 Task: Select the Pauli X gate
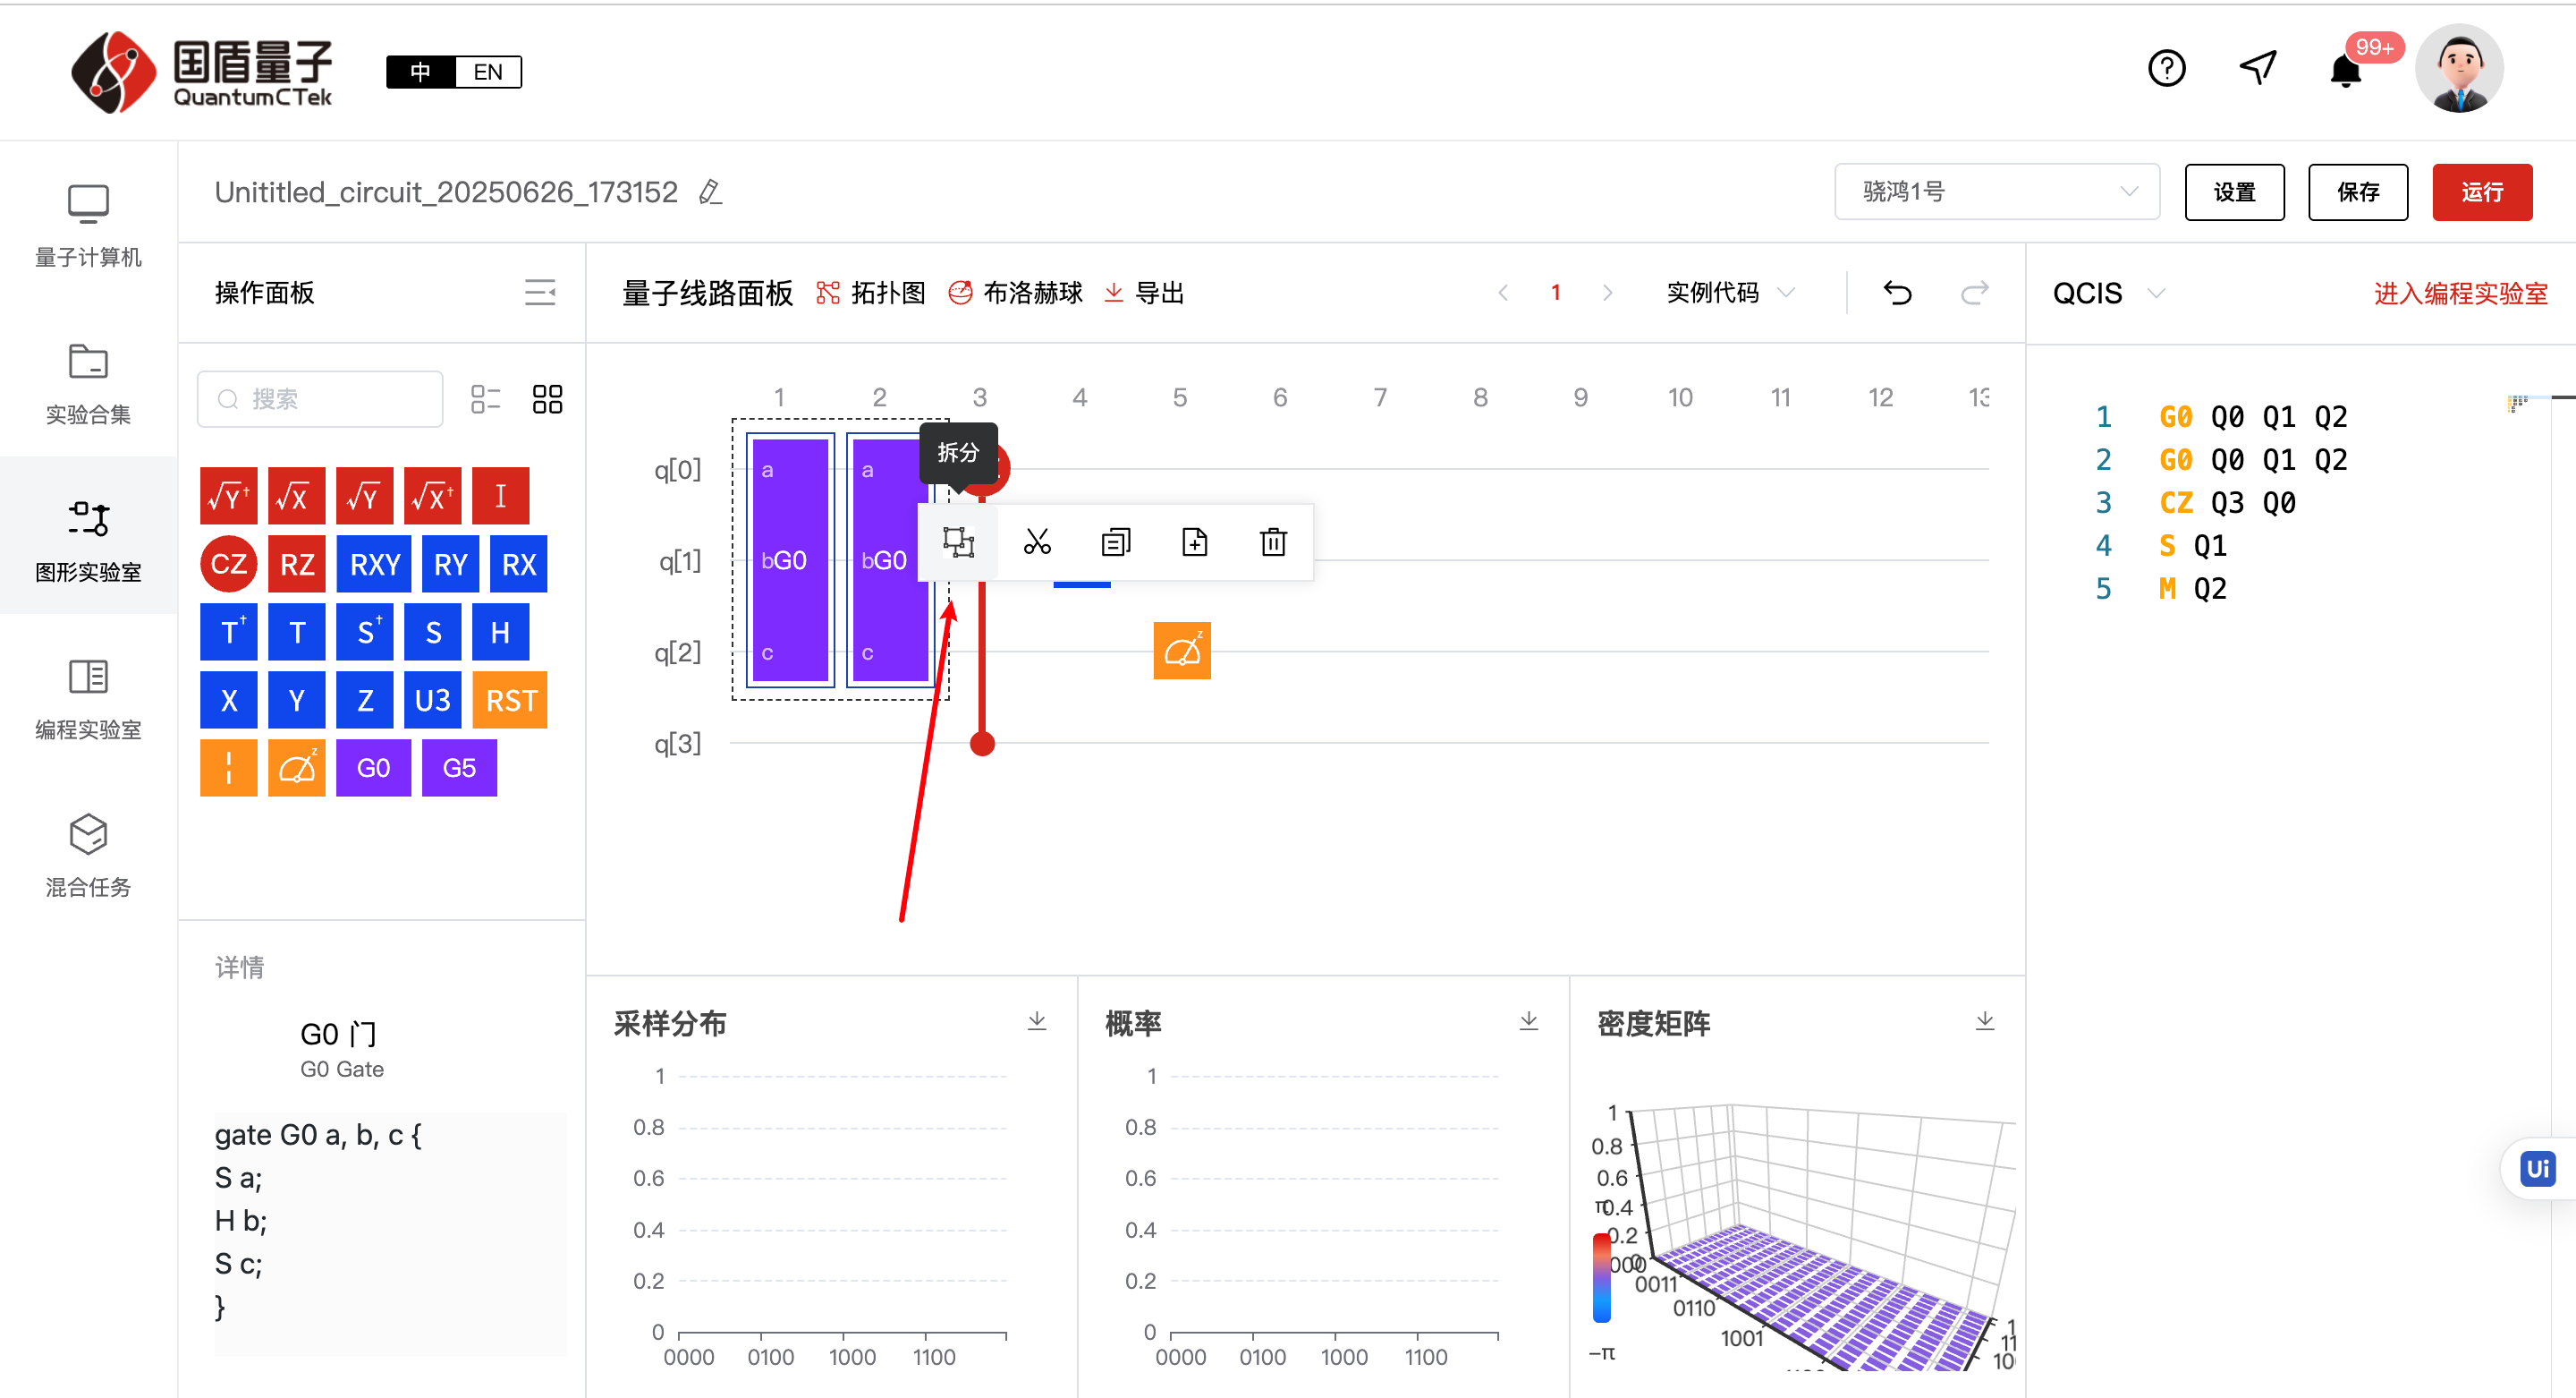(x=229, y=700)
